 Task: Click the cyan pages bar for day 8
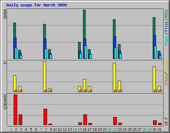[x=46, y=54]
